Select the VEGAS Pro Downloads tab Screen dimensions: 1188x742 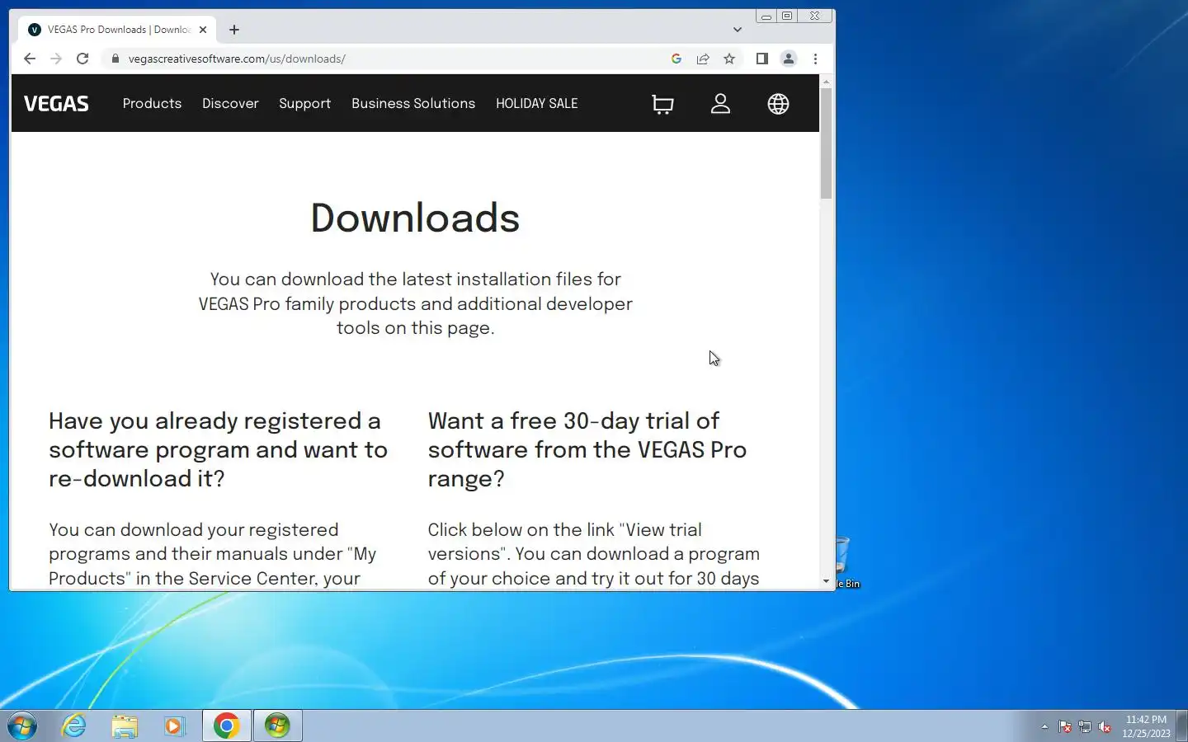tap(117, 30)
